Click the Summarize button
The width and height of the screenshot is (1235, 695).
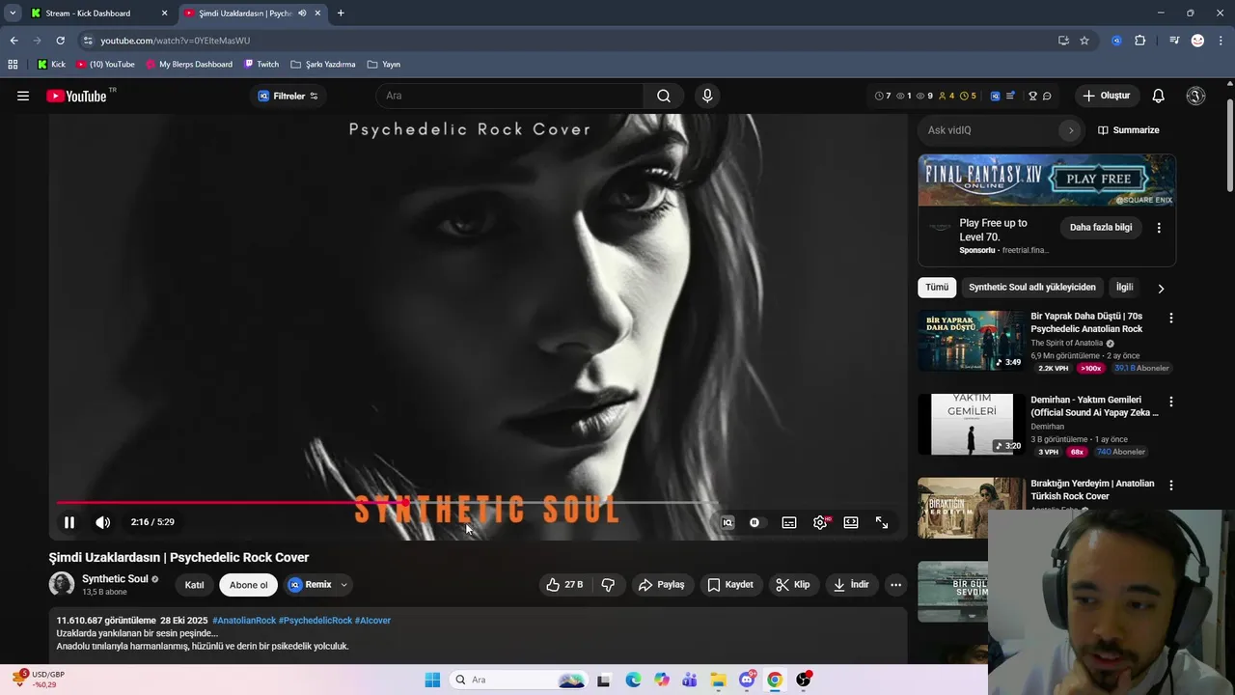pos(1128,130)
